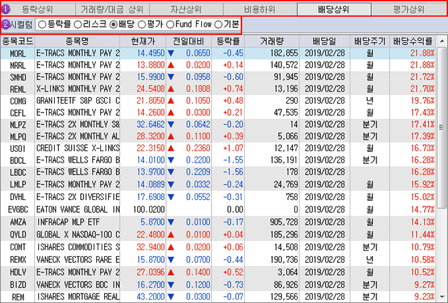The height and width of the screenshot is (303, 448).
Task: Go to the 비용하위 tab
Action: tap(260, 9)
